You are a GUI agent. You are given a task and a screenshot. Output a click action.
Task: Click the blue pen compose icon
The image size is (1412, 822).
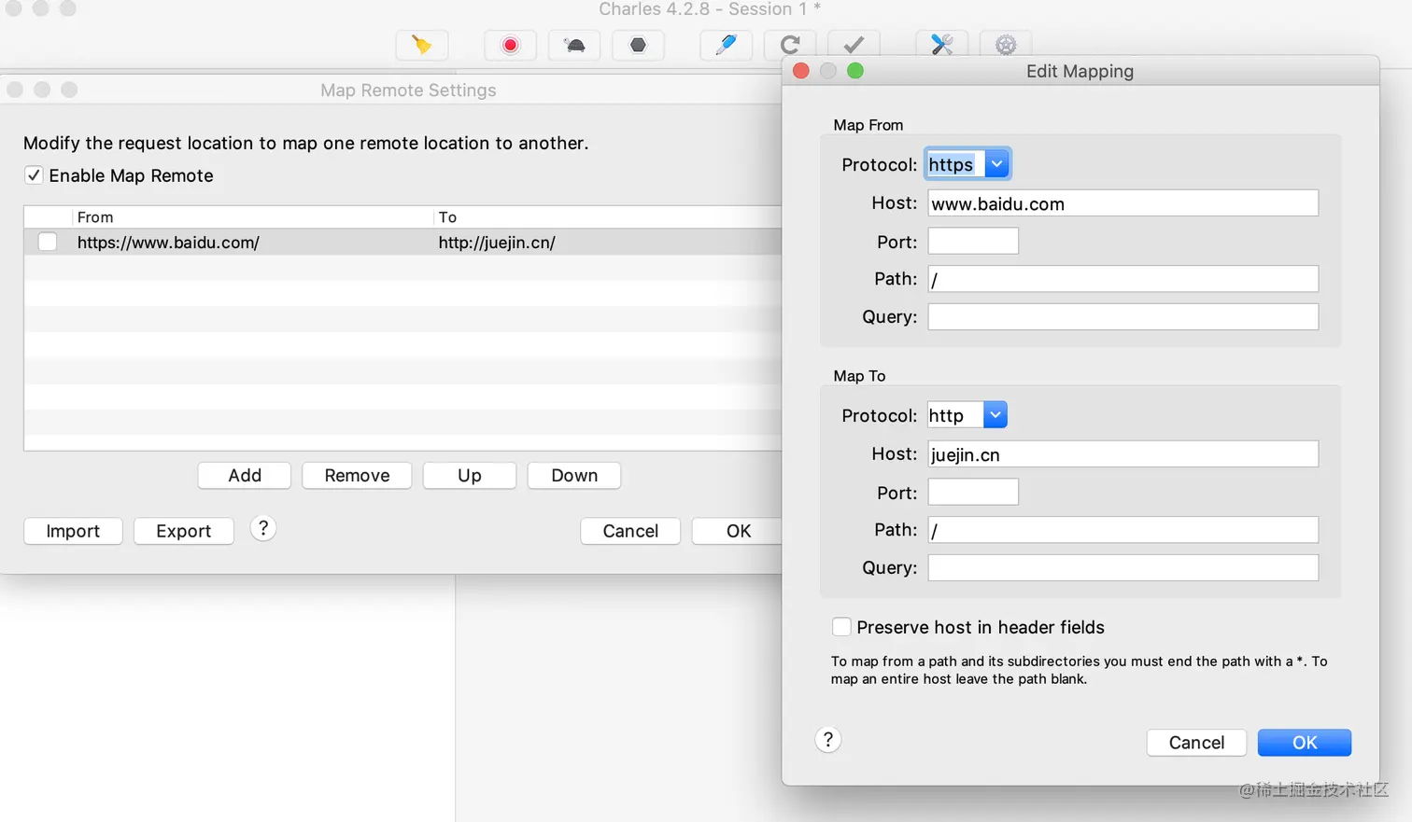pos(726,45)
